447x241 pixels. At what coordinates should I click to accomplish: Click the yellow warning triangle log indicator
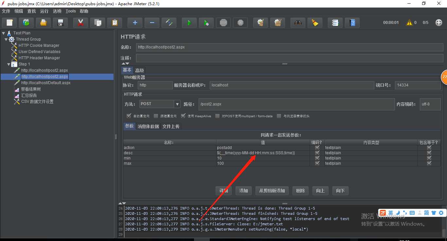pyautogui.click(x=409, y=23)
